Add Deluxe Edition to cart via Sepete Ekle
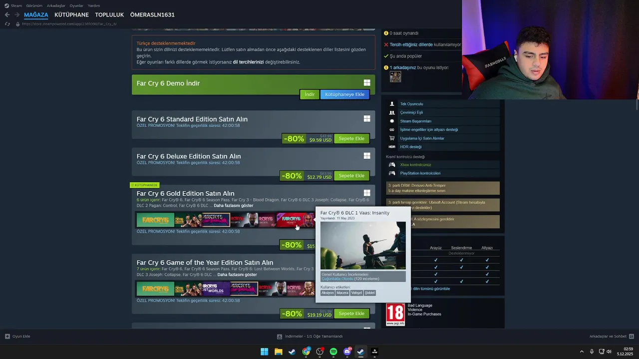Viewport: 639px width, 359px height. click(x=351, y=176)
